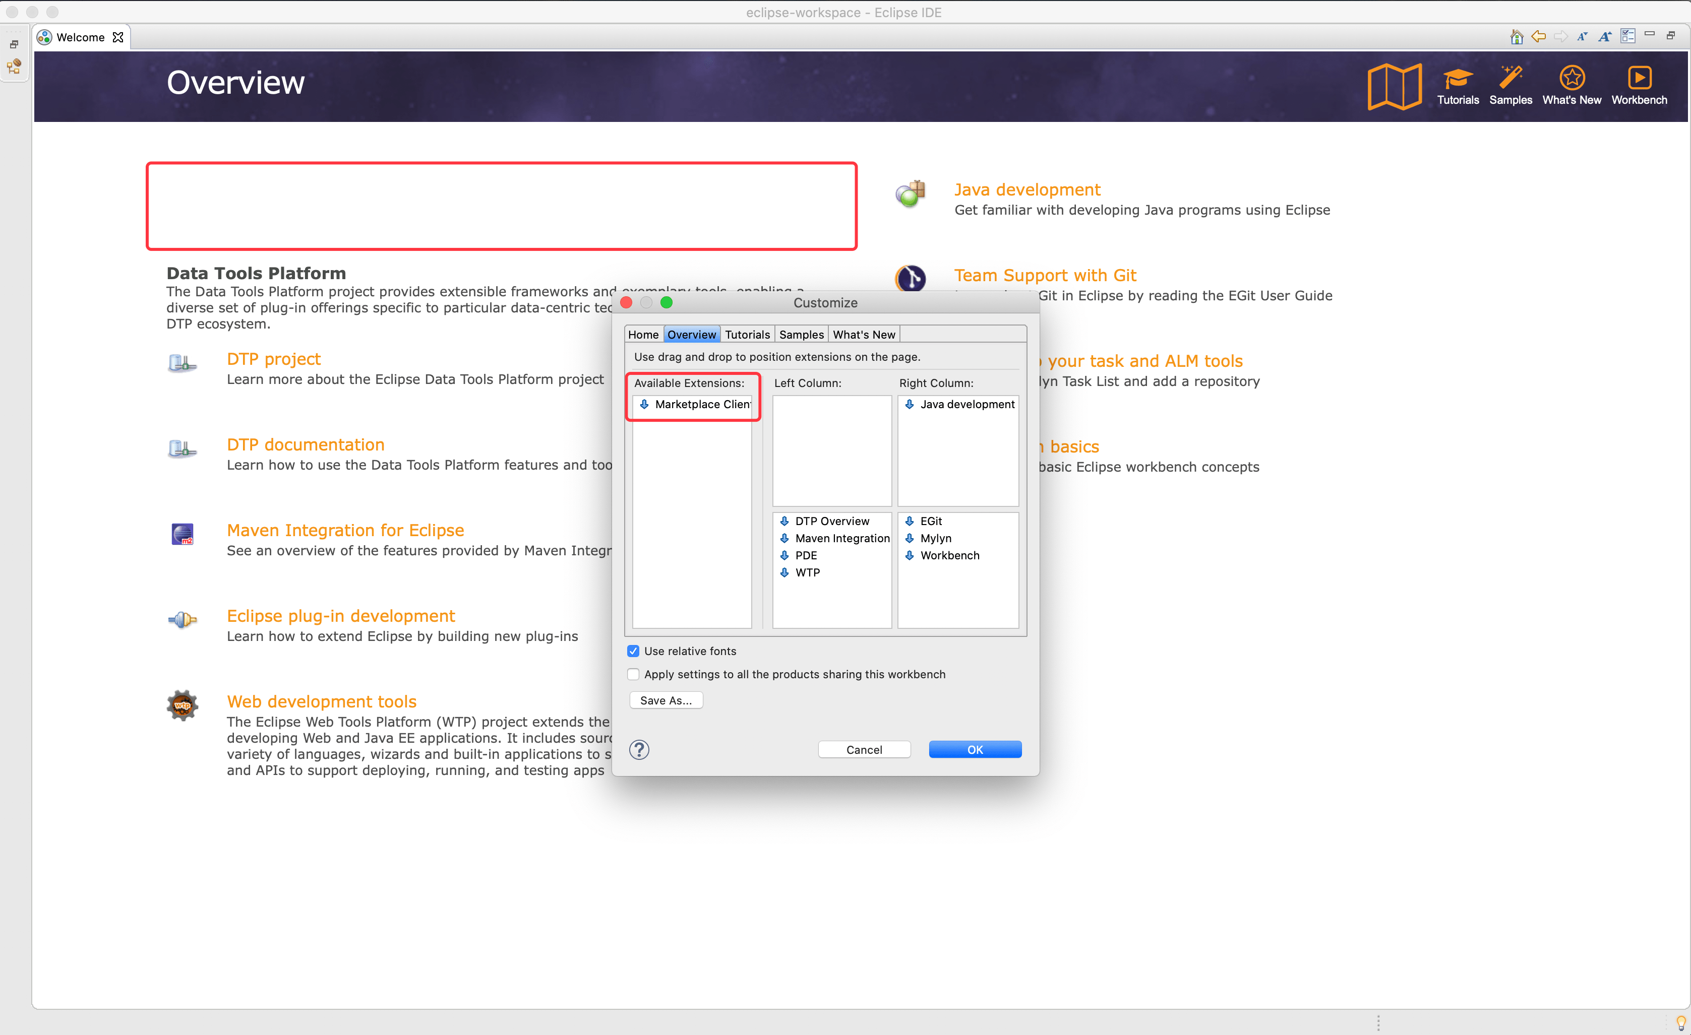Open Eclipse plug-in development link
The image size is (1691, 1035).
pyautogui.click(x=340, y=616)
